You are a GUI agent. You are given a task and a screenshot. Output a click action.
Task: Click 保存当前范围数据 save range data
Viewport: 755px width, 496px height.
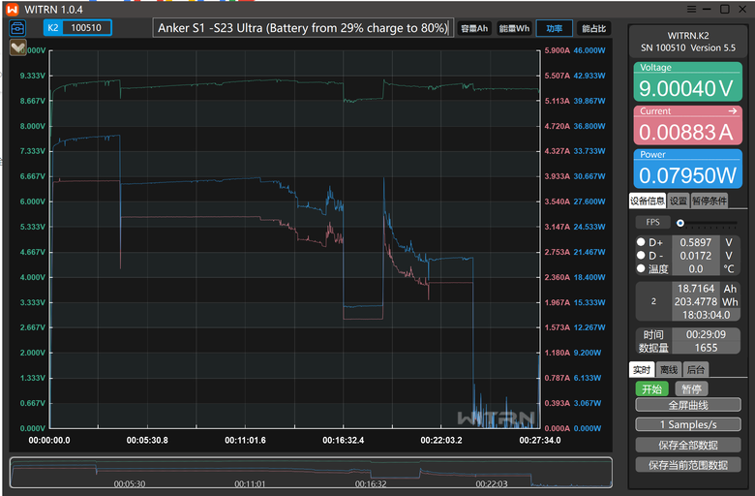(x=687, y=465)
